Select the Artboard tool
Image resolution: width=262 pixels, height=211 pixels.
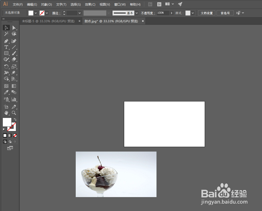(x=6, y=107)
